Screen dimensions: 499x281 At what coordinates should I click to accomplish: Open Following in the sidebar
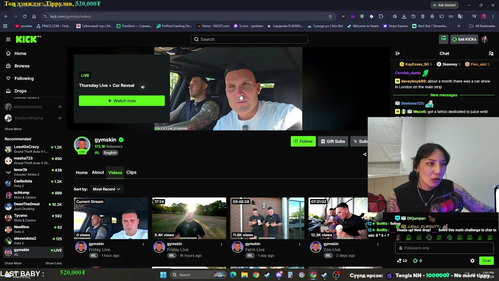[24, 78]
